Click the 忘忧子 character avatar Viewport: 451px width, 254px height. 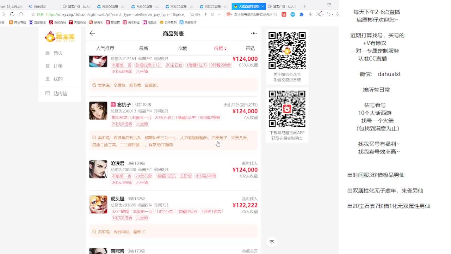tap(98, 111)
